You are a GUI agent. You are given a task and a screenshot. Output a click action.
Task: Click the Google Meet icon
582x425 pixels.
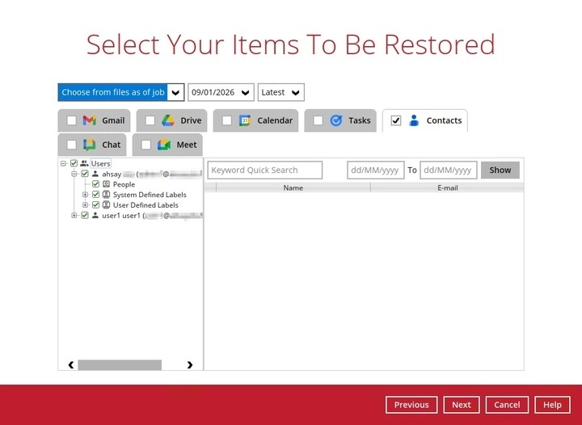164,145
